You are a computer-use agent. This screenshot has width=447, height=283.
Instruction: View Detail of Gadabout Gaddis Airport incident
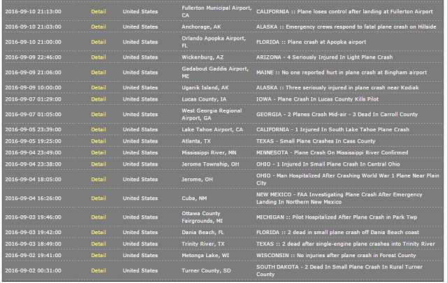pos(98,73)
